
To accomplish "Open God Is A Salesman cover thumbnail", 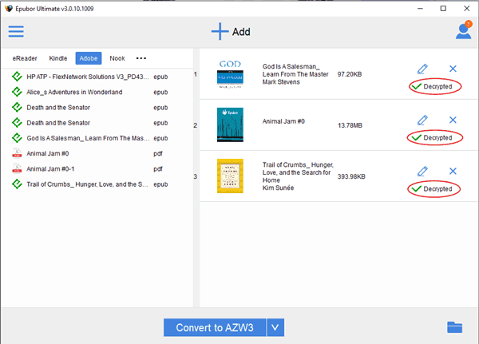I will [x=230, y=74].
